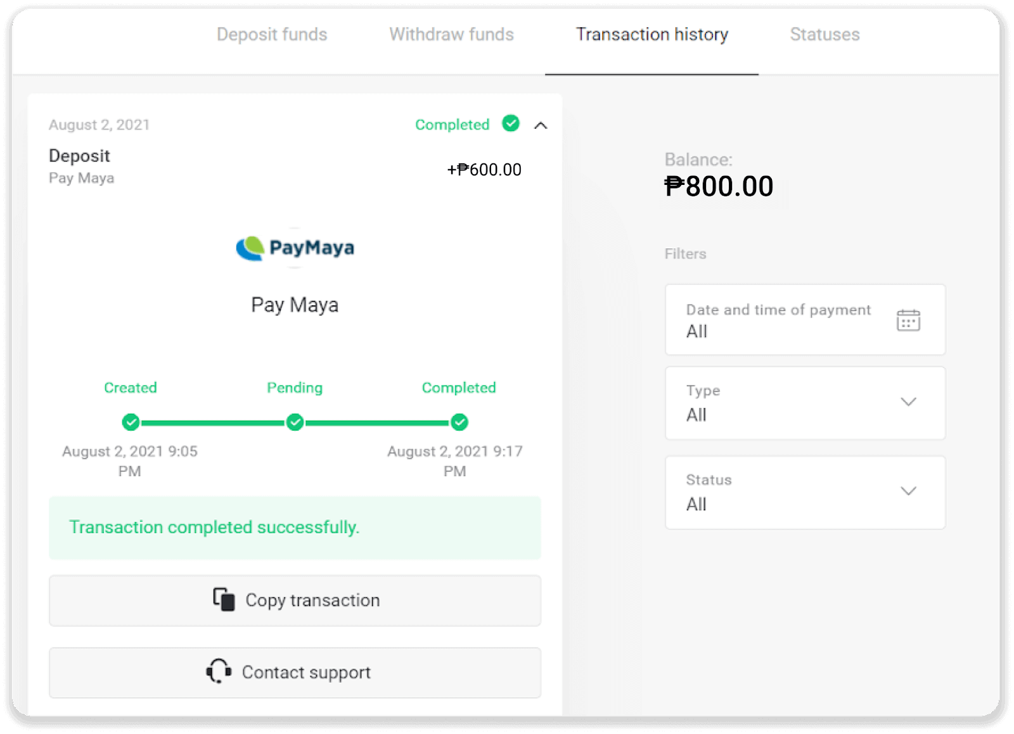1014x734 pixels.
Task: Click the Created step checkmark
Action: click(131, 422)
